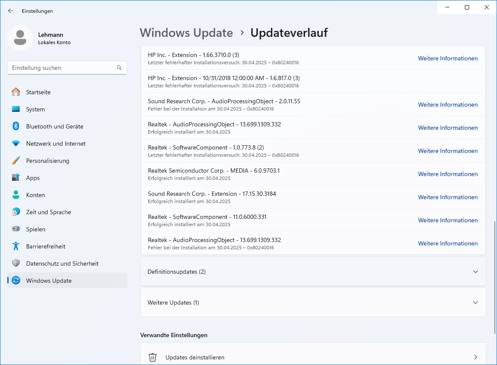The image size is (497, 365).
Task: Click the Startseite home icon
Action: pyautogui.click(x=16, y=92)
